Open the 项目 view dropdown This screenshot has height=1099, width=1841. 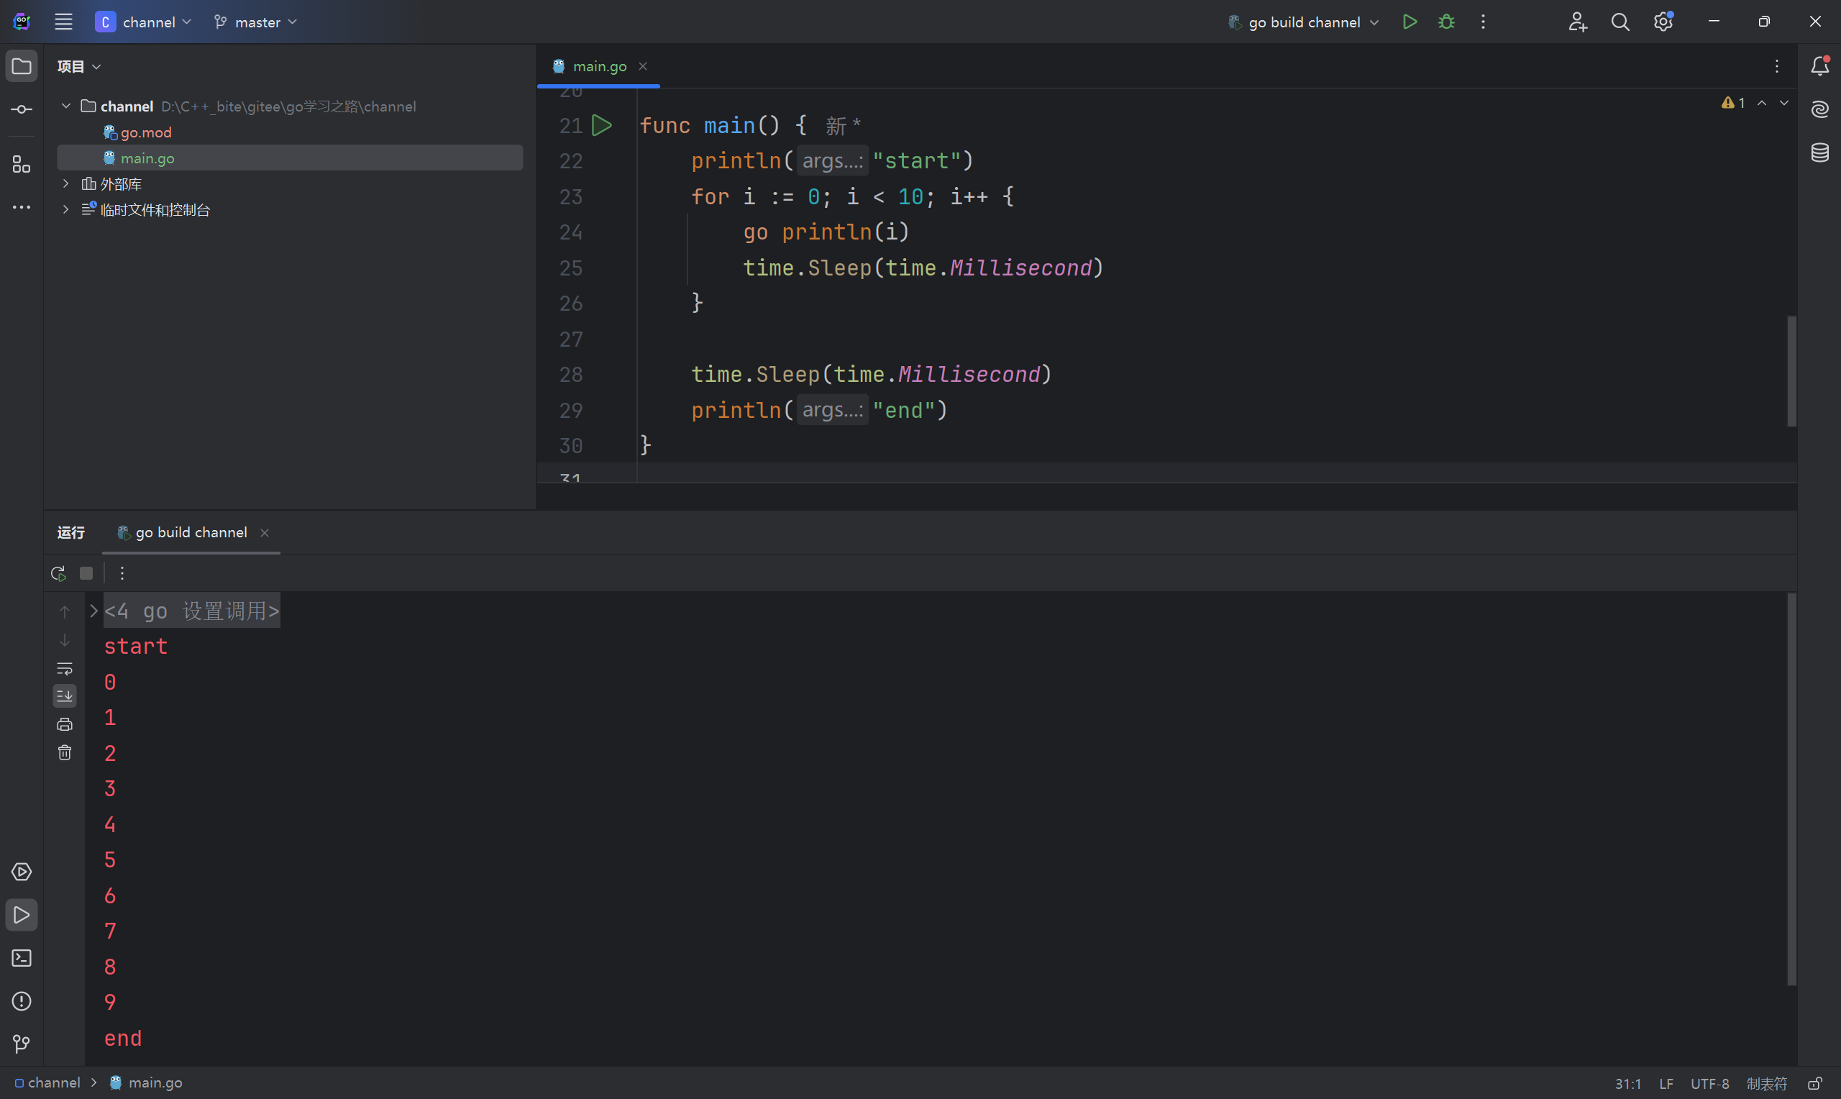click(78, 67)
